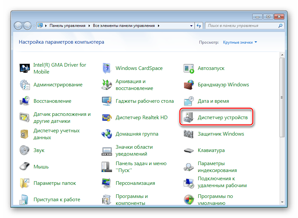Click the Администрирование icon

(25, 85)
